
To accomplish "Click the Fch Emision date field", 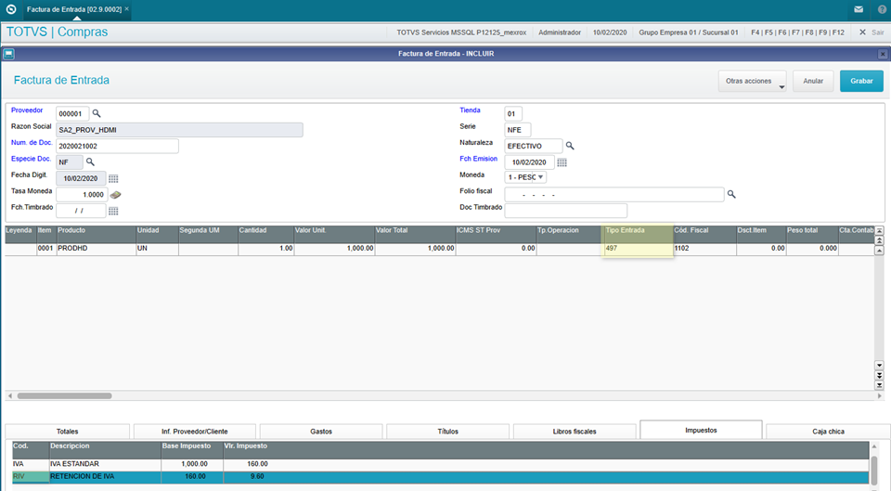I will [530, 162].
